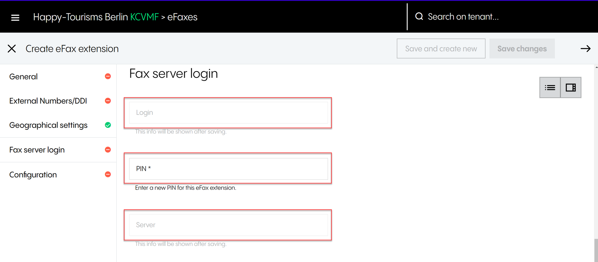Focus the PIN input field
598x262 pixels.
click(x=228, y=169)
